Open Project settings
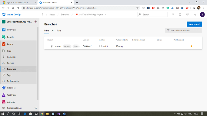 click(x=14, y=108)
